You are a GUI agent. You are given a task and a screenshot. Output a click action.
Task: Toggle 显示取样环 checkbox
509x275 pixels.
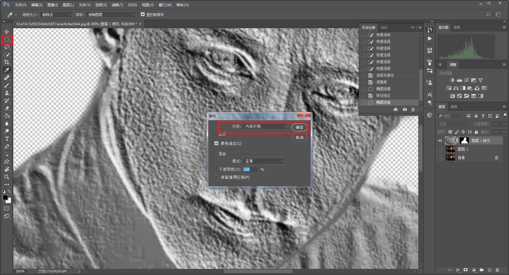click(x=143, y=14)
